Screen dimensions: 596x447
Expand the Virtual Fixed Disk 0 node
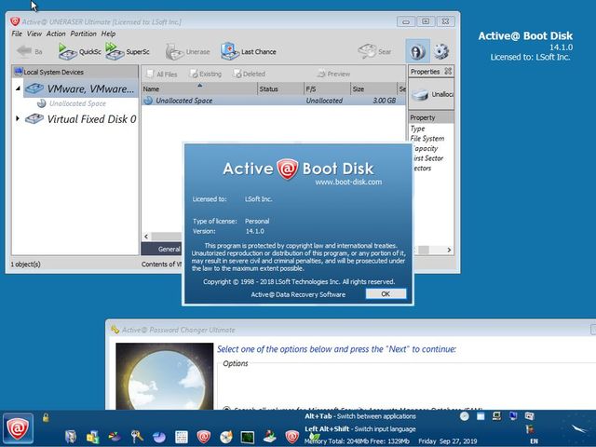(x=18, y=118)
